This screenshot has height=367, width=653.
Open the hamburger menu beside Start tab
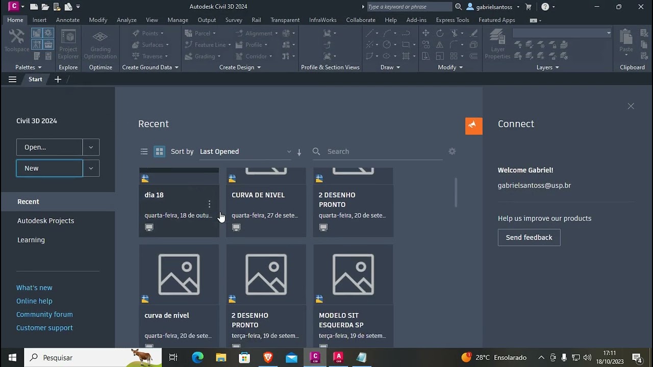click(x=12, y=80)
